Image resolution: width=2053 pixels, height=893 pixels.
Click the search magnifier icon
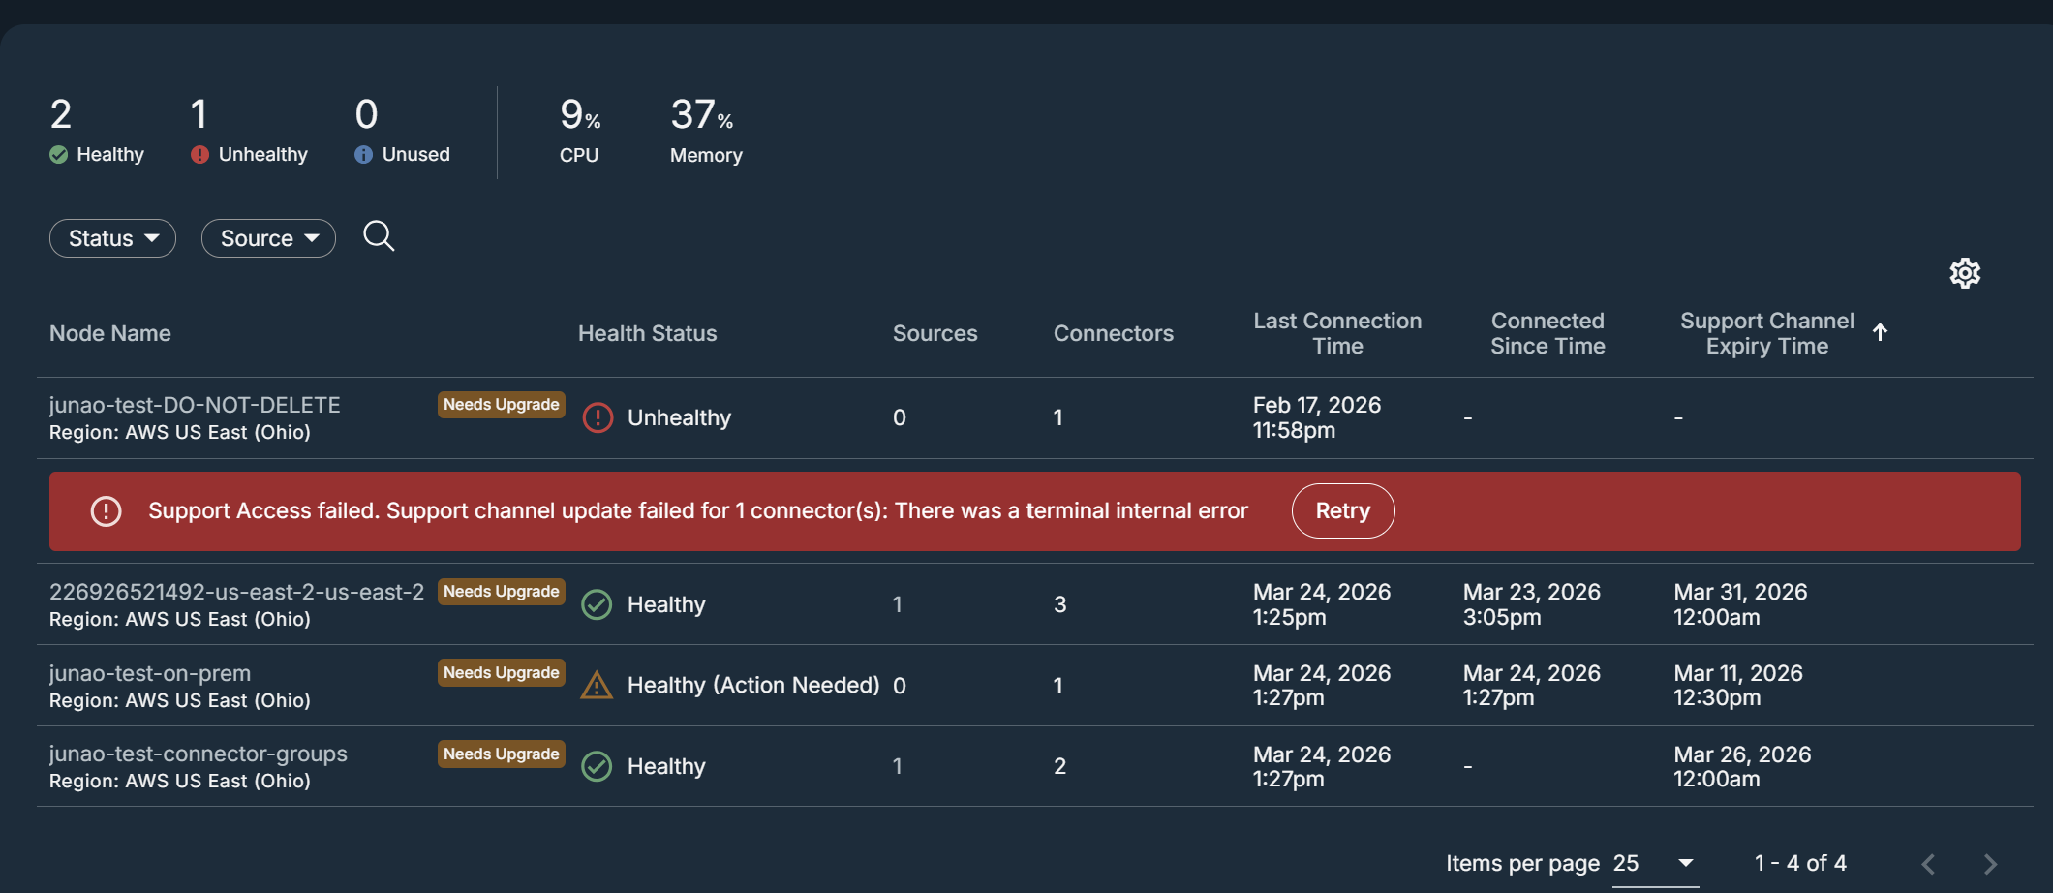click(x=379, y=236)
